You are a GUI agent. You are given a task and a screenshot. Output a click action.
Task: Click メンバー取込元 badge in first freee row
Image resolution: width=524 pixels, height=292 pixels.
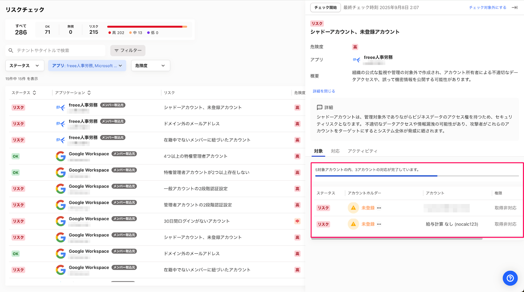[113, 105]
